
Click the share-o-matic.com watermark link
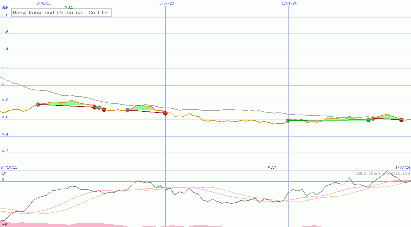point(383,173)
